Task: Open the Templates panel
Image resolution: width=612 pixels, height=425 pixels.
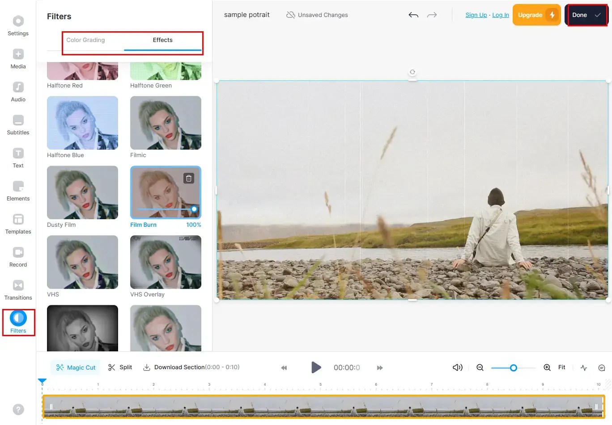Action: click(18, 224)
